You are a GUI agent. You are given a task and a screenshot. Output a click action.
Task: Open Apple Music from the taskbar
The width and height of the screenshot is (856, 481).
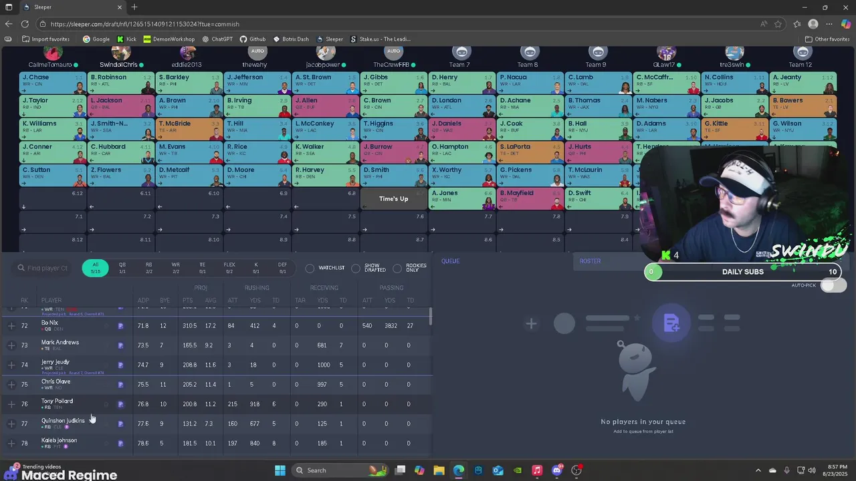tap(537, 470)
